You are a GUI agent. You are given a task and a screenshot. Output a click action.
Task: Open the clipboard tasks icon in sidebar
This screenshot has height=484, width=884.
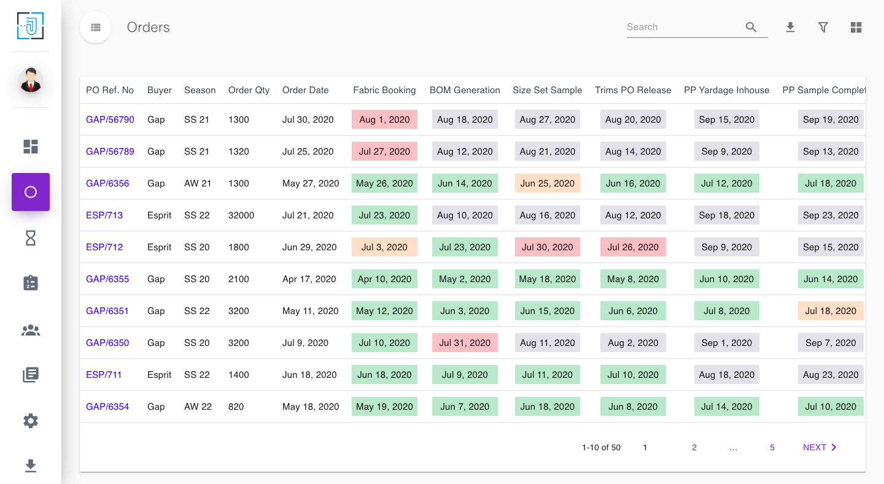tap(31, 283)
